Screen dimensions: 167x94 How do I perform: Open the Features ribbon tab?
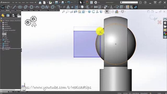click(3, 10)
